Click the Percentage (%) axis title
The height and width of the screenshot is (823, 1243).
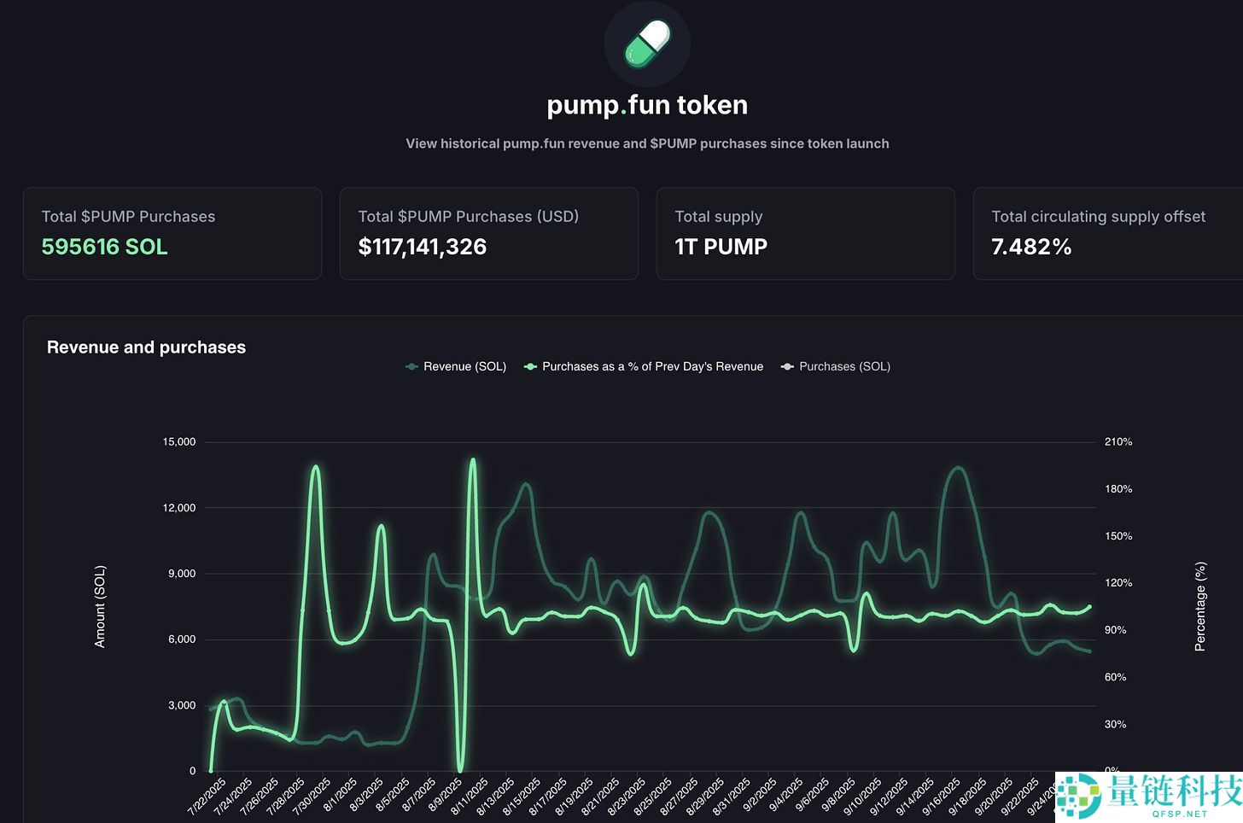click(1200, 606)
